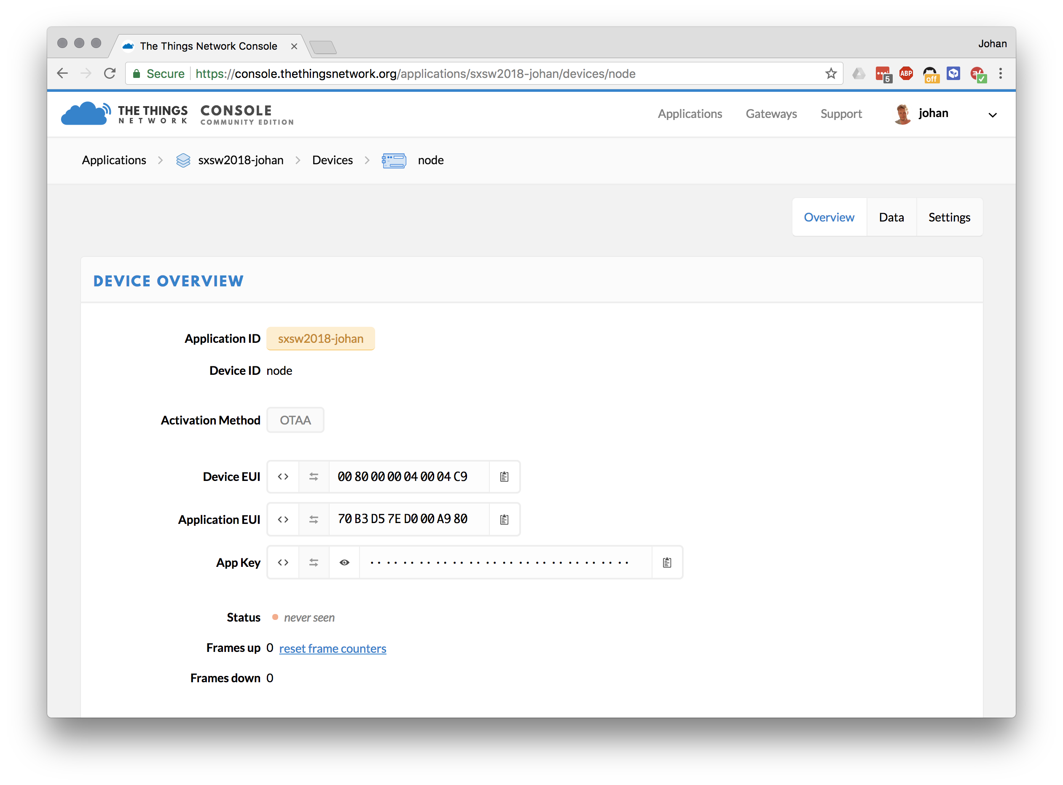Click the Device EUI byte-swap icon
This screenshot has height=785, width=1063.
coord(313,476)
